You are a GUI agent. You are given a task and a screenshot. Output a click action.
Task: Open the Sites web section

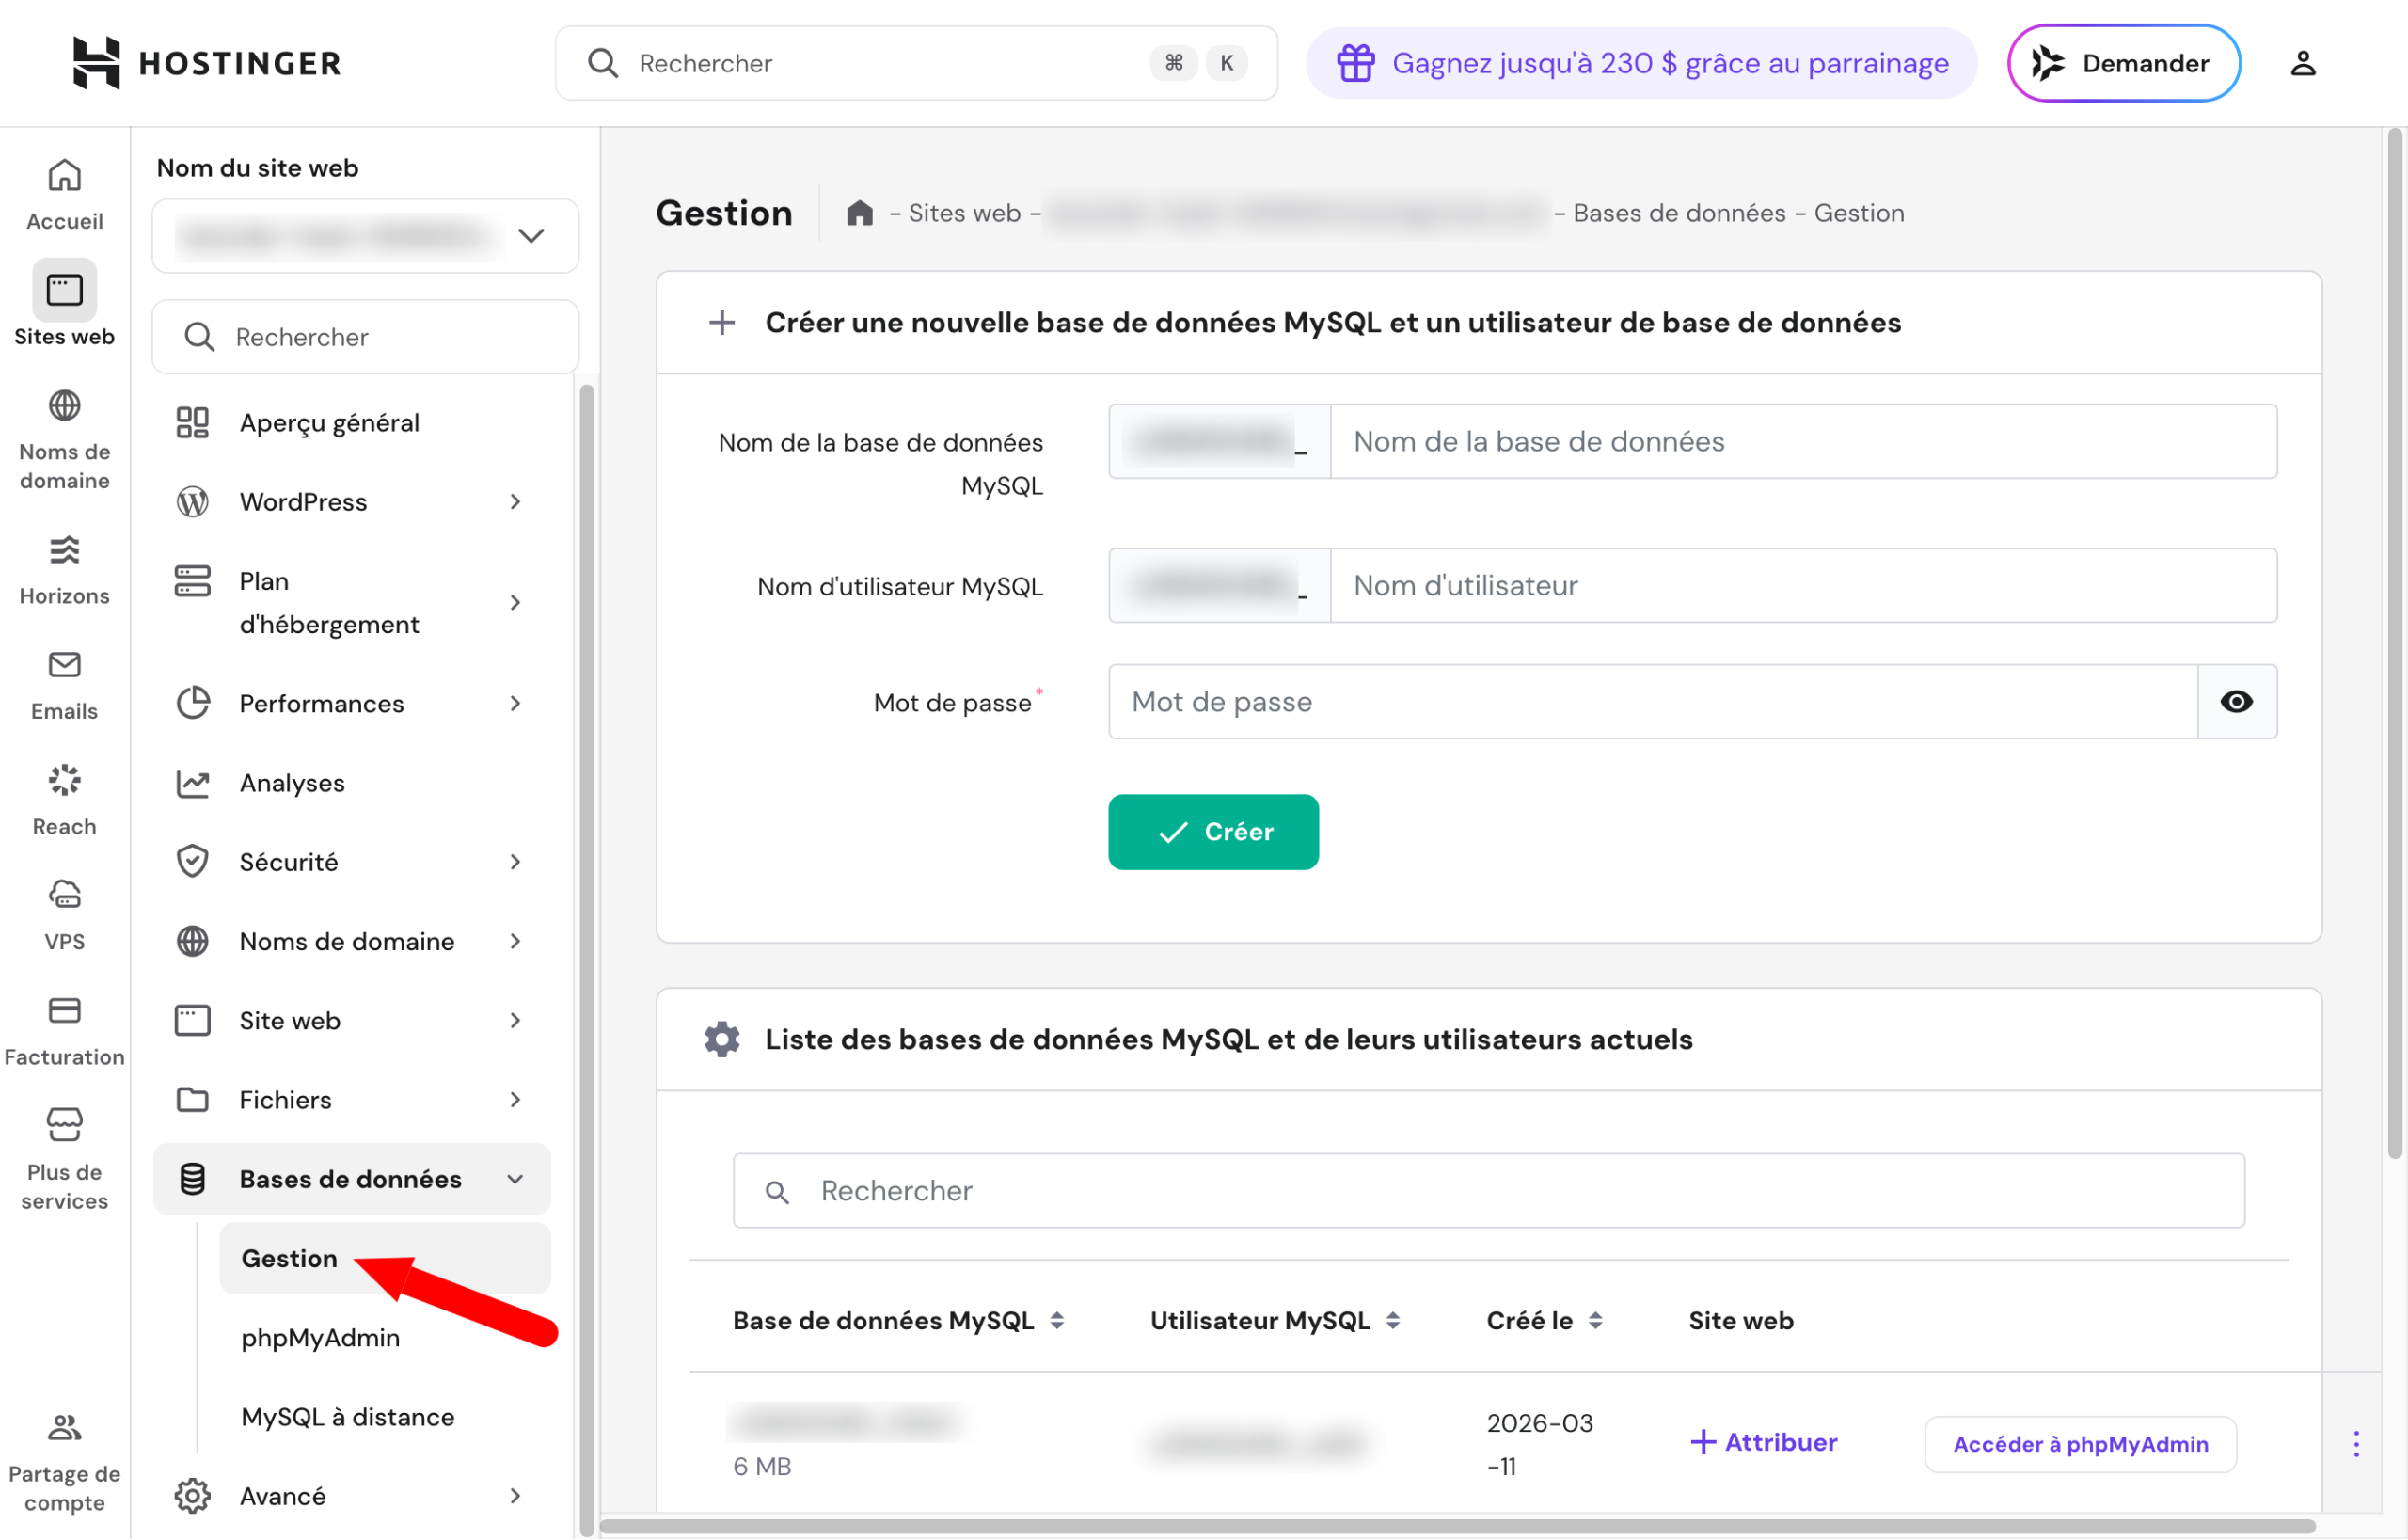coord(64,304)
